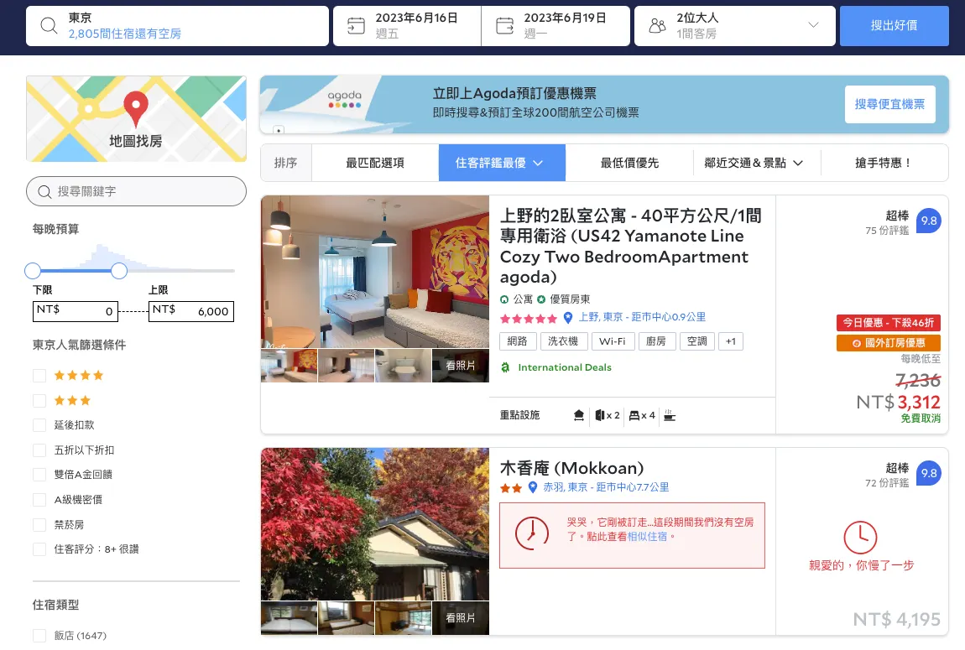Screen dimensions: 965x650
Task: Click the location pin next to 上野, 東京
Action: [x=568, y=317]
